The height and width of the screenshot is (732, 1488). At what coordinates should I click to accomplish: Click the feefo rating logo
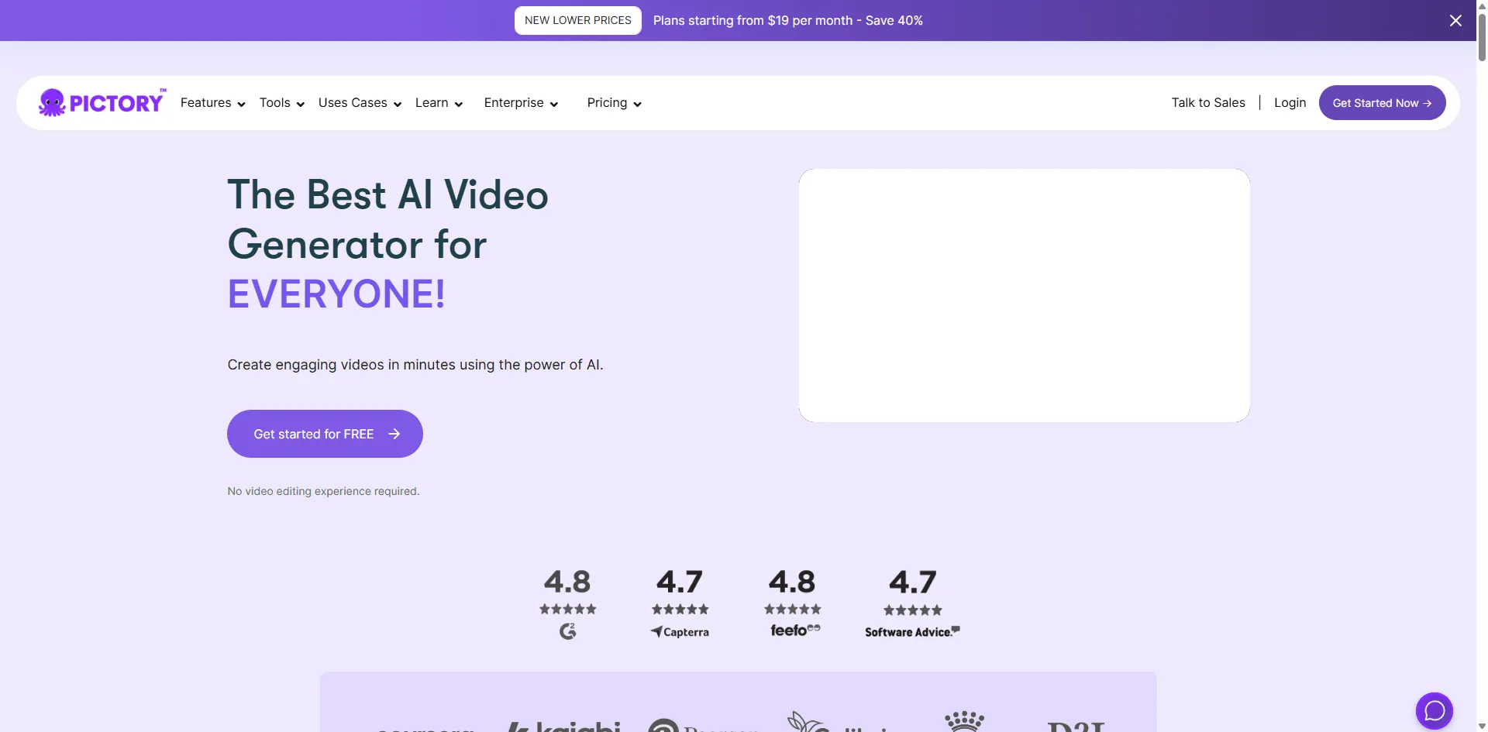coord(794,631)
